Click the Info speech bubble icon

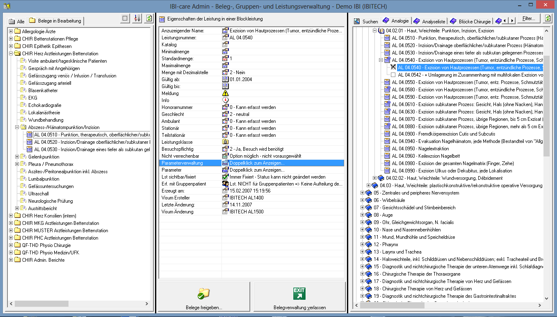(225, 100)
